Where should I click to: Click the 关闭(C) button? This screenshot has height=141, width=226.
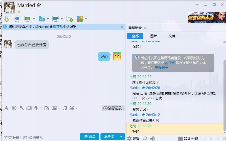pyautogui.click(x=90, y=137)
